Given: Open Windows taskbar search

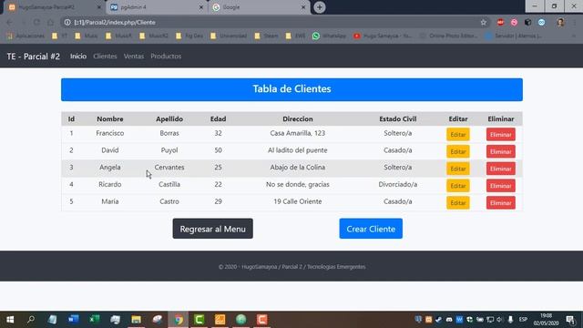Looking at the screenshot, I should (31, 320).
